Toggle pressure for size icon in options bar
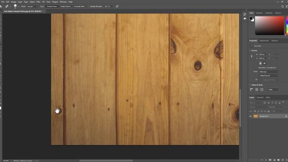 117,6
